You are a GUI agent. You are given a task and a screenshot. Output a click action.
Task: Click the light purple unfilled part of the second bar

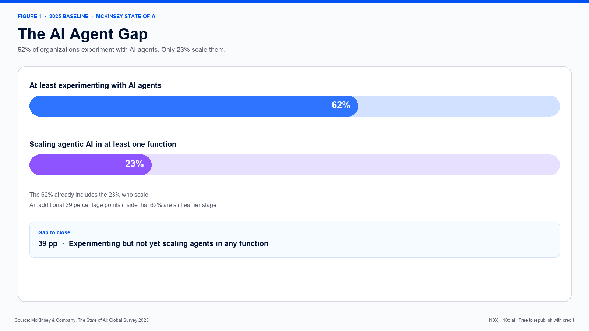(356, 165)
